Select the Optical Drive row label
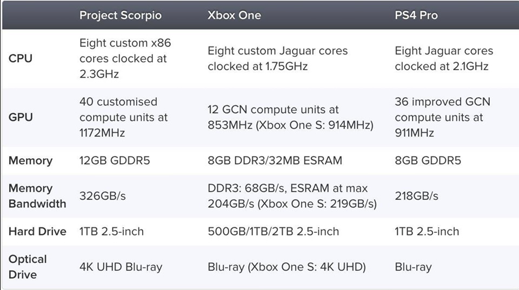Viewport: 519px width, 290px height. tap(28, 267)
